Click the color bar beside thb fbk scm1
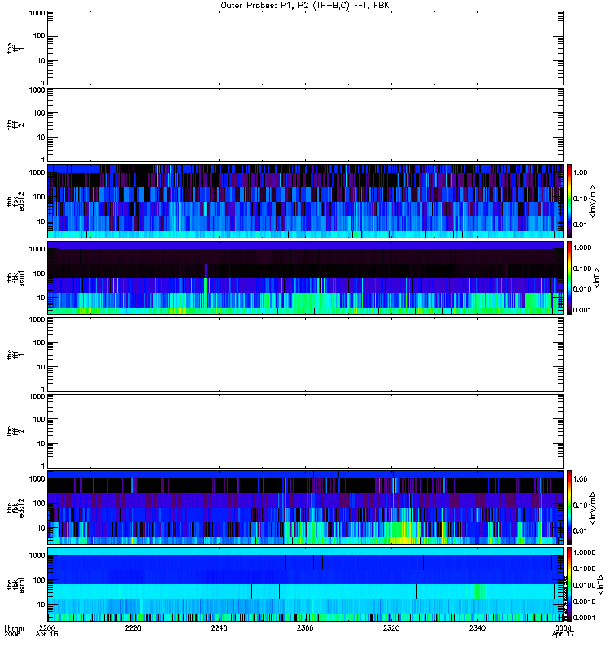 [569, 277]
